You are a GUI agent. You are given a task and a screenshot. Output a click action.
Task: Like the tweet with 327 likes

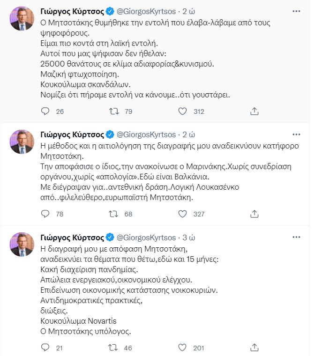184,214
